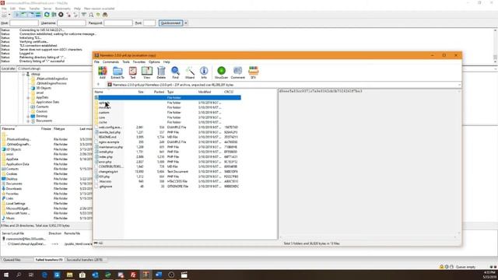The width and height of the screenshot is (498, 280).
Task: Switch to the Failed transfers tab
Action: pyautogui.click(x=49, y=260)
